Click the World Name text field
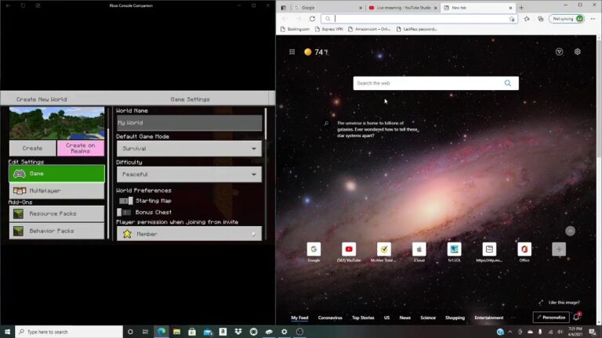Image resolution: width=602 pixels, height=338 pixels. (x=189, y=123)
